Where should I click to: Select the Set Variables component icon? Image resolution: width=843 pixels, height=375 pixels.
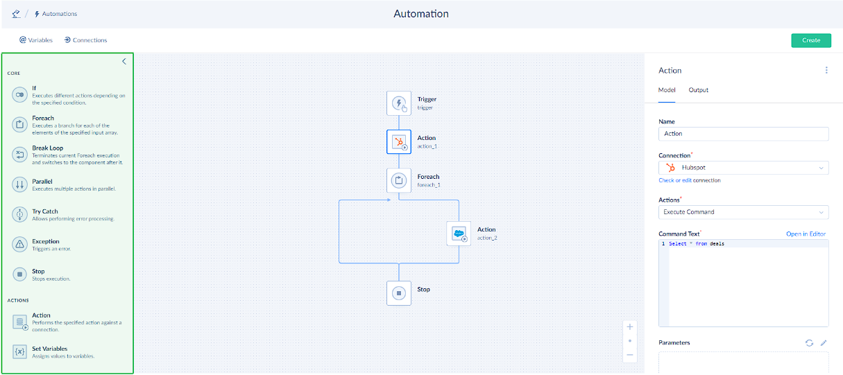tap(20, 352)
